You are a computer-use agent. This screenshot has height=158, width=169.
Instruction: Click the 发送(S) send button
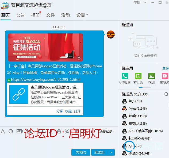click(x=99, y=152)
